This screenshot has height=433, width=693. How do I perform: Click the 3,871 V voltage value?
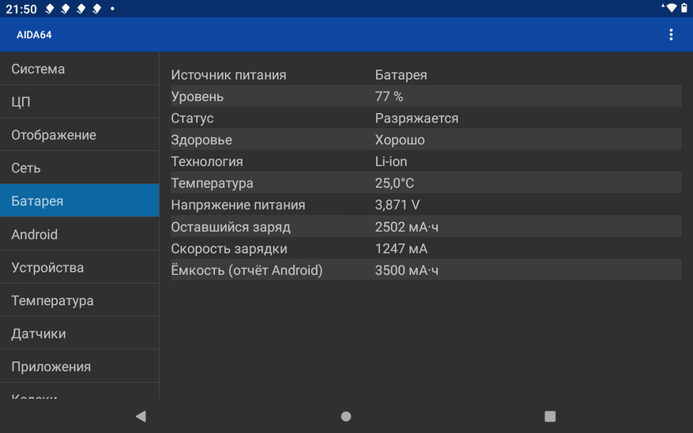397,205
